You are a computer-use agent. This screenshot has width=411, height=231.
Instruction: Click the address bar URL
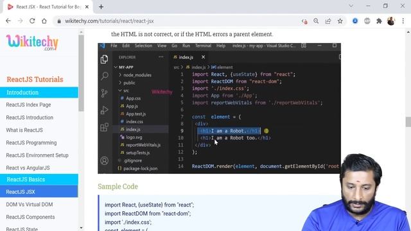pyautogui.click(x=109, y=21)
